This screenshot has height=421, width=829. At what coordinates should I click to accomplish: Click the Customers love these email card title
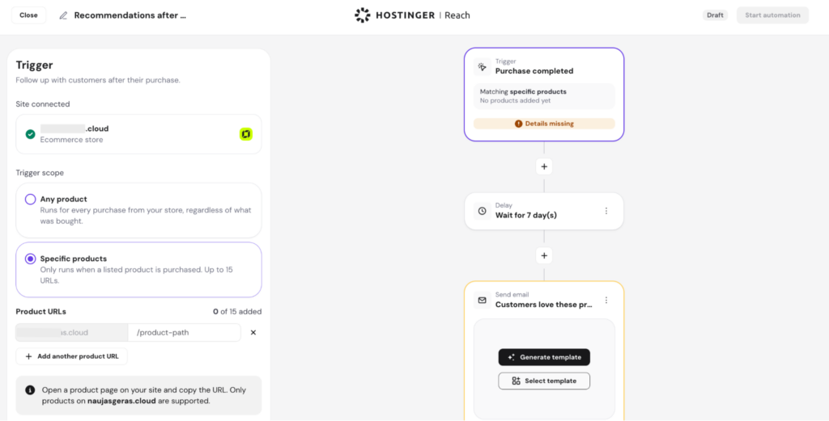(x=543, y=305)
